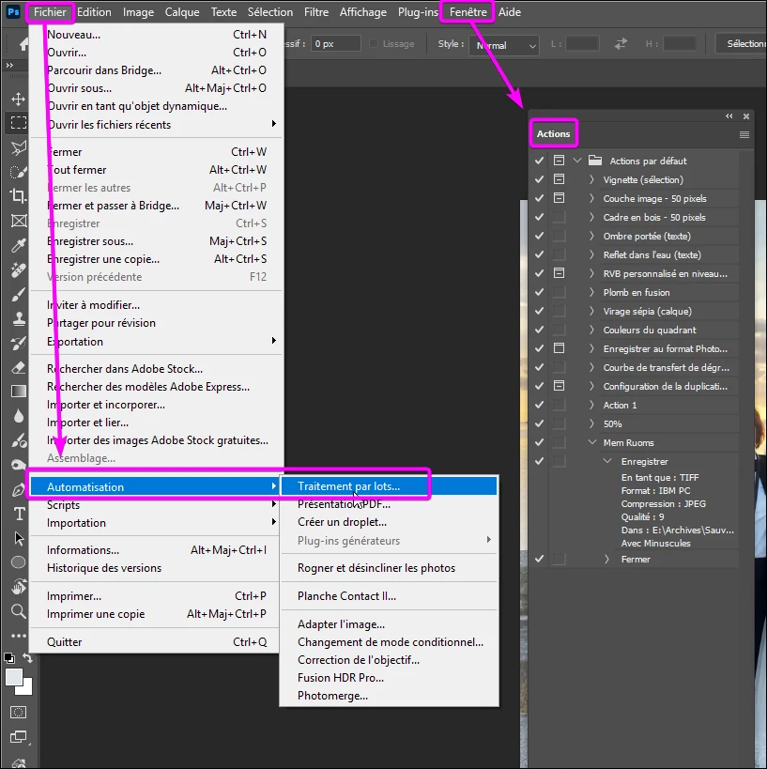The height and width of the screenshot is (769, 767).
Task: Toggle Quick Mask mode icon
Action: [x=18, y=712]
